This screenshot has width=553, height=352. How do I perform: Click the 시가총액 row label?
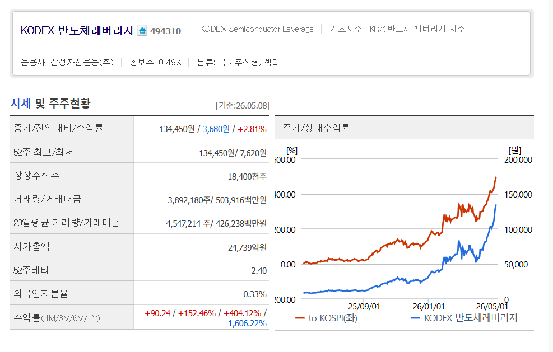pyautogui.click(x=31, y=246)
